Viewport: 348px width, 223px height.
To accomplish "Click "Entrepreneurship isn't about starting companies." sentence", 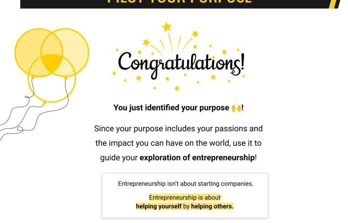I will click(185, 184).
